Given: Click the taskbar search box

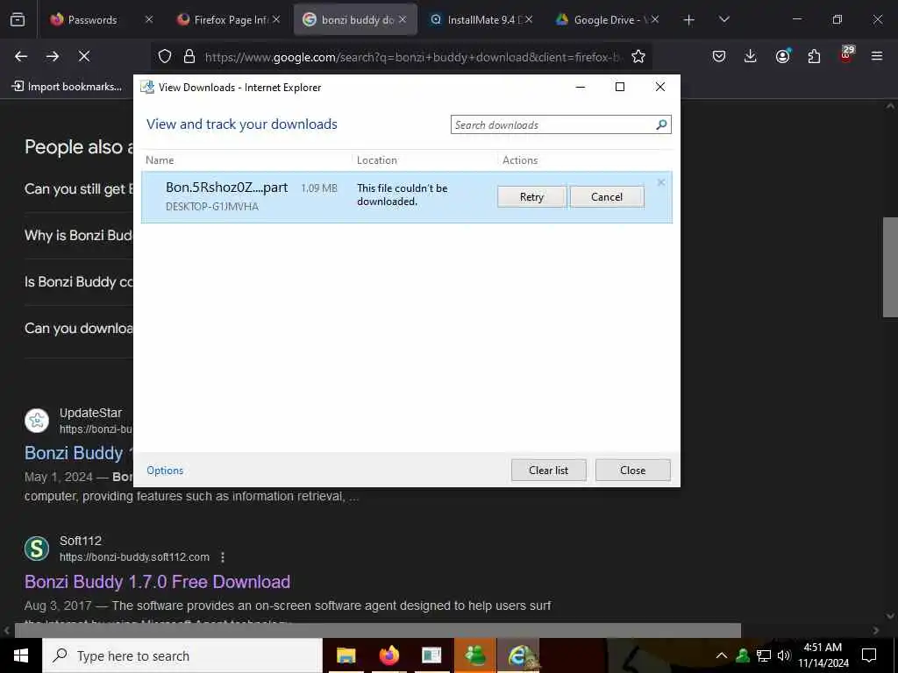Looking at the screenshot, I should (182, 655).
